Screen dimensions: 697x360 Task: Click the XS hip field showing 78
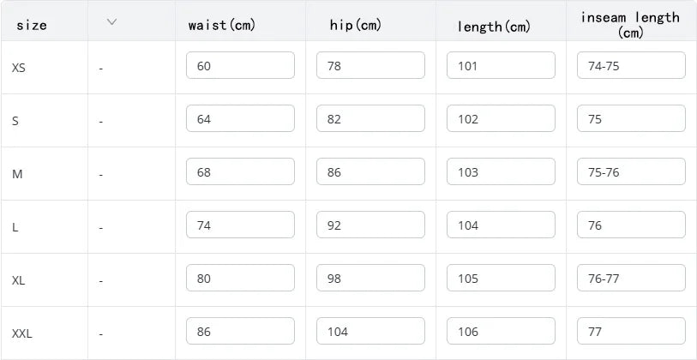370,66
